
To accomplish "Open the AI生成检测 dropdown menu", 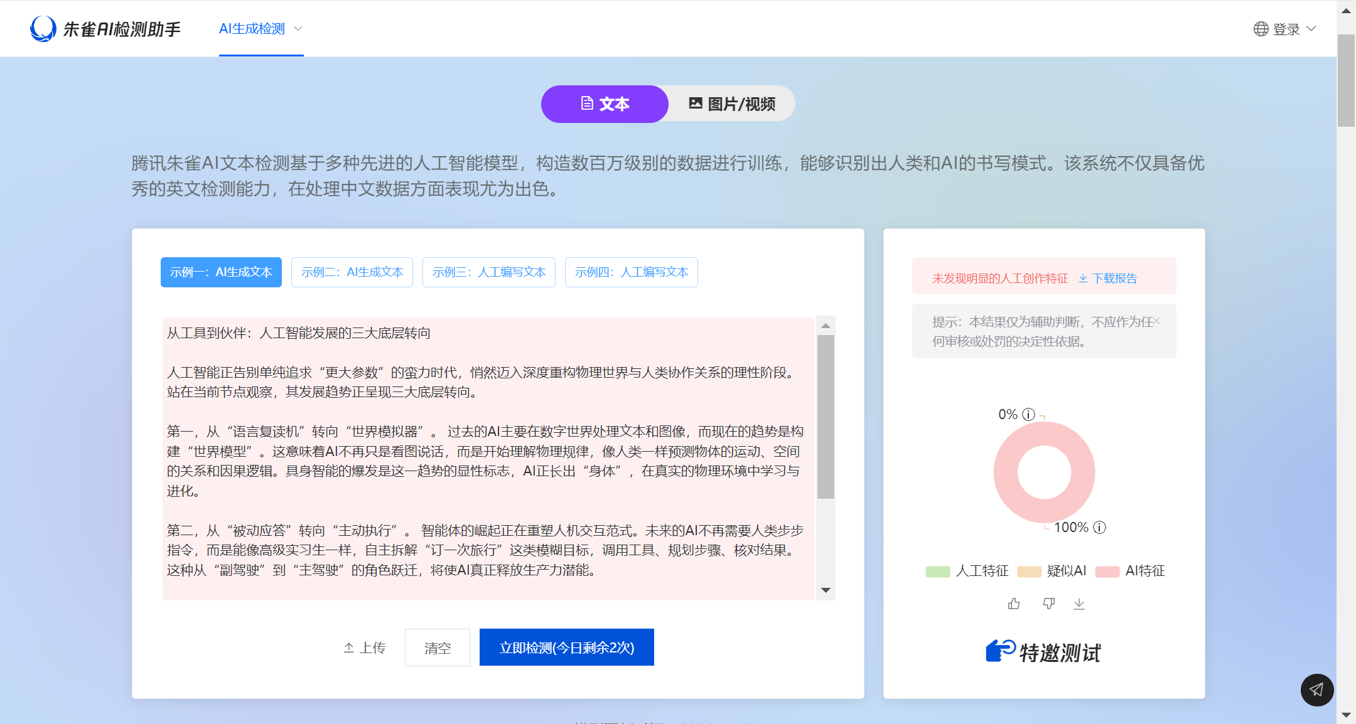I will pos(261,29).
